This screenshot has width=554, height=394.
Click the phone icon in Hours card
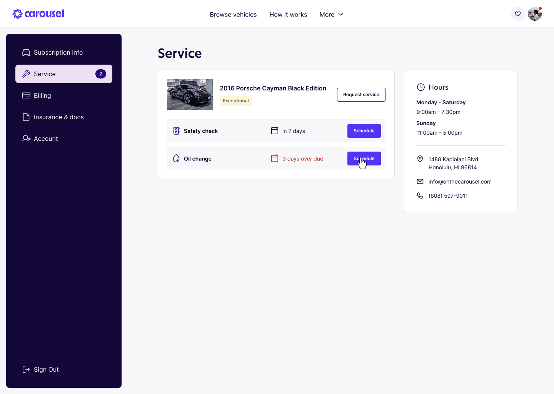coord(420,196)
